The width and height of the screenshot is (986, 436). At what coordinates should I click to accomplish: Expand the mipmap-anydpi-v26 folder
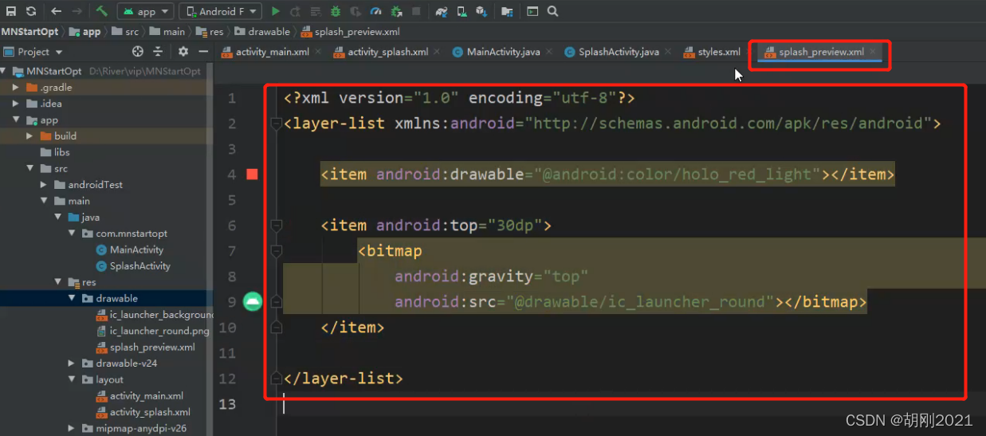[x=72, y=428]
